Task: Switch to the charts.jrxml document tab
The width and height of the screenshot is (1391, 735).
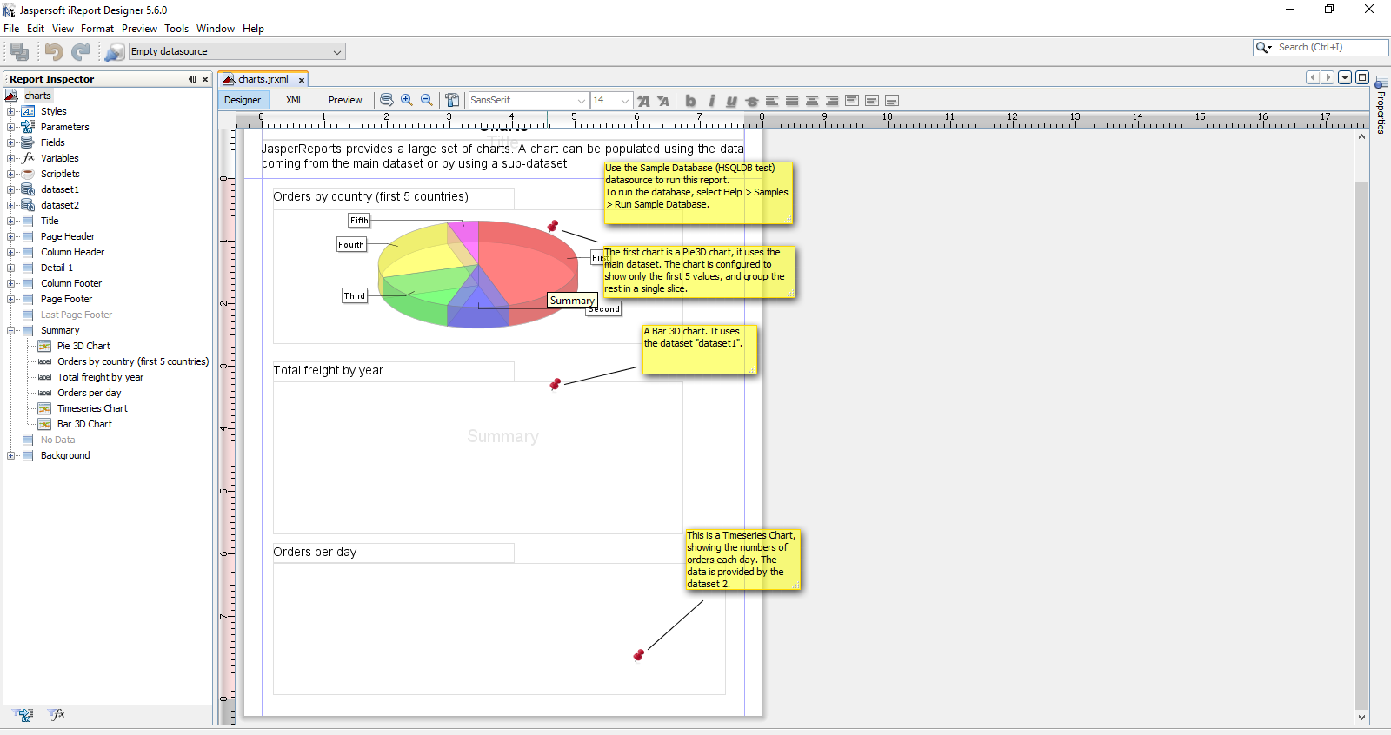Action: (263, 79)
